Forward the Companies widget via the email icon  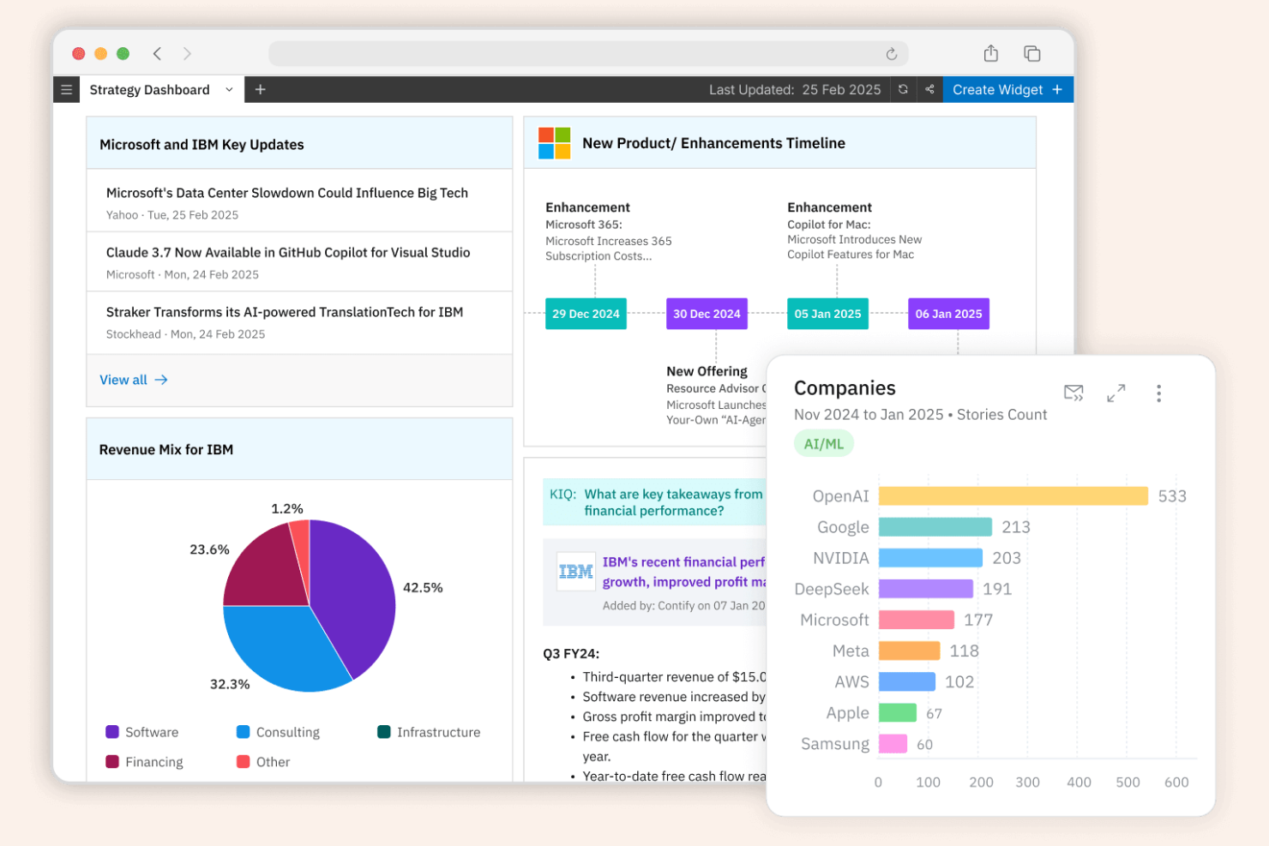[x=1074, y=393]
